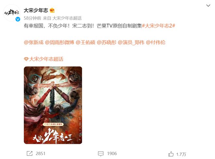Open the 大宋少年志 account name

[36, 10]
